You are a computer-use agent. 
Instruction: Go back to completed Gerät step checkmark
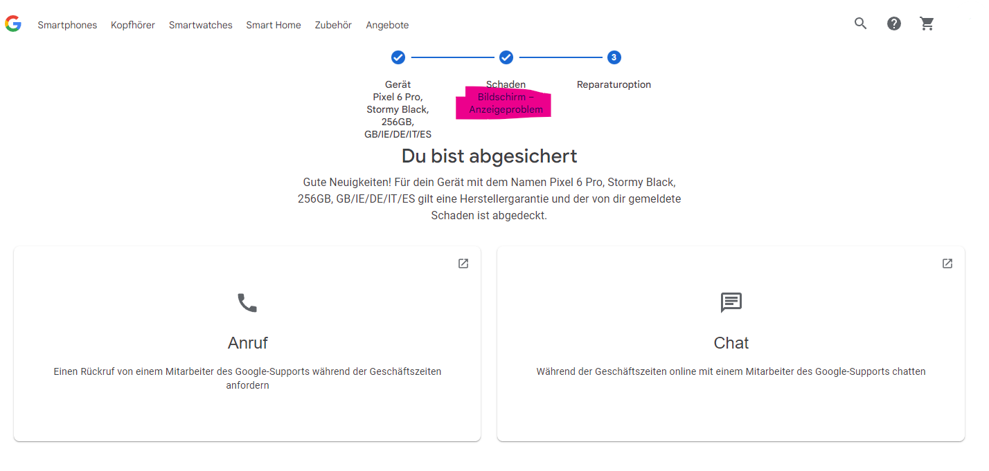click(x=398, y=57)
